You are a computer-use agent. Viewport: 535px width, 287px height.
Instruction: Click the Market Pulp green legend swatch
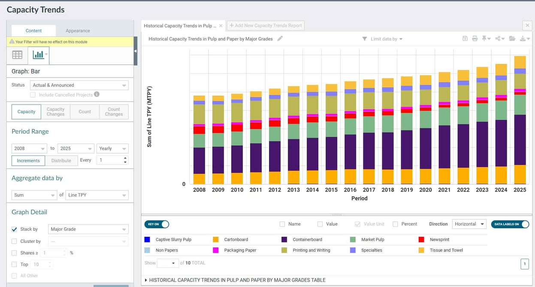353,239
